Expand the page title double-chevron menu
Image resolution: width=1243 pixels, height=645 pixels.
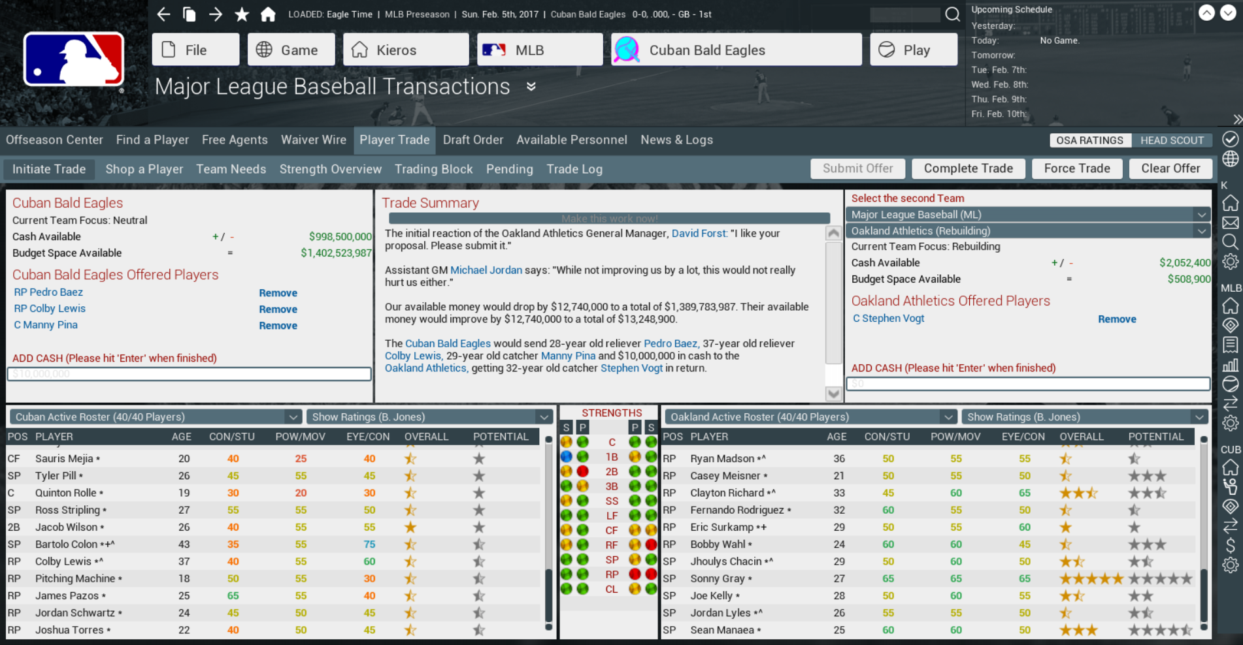click(x=531, y=87)
